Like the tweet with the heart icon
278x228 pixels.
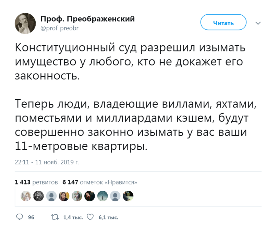tap(90, 217)
